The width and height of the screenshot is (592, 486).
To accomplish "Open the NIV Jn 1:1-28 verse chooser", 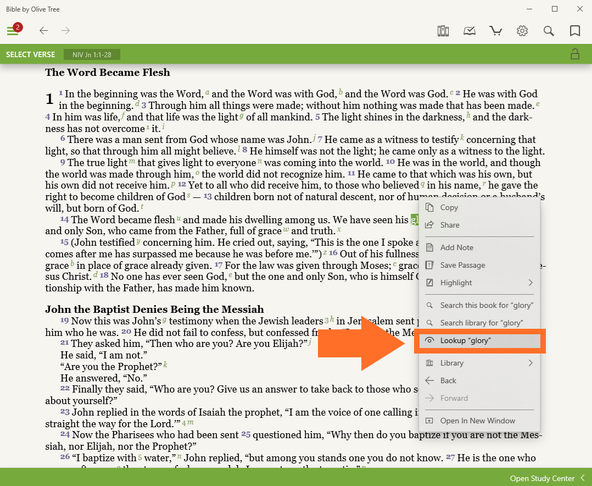I will (x=92, y=54).
